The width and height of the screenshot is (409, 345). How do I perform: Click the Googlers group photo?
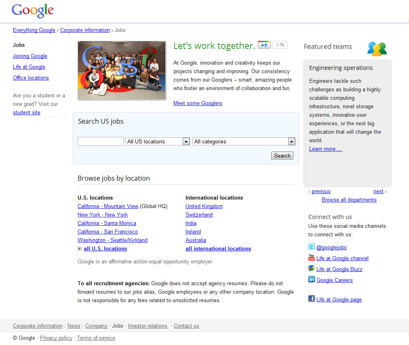(x=122, y=70)
